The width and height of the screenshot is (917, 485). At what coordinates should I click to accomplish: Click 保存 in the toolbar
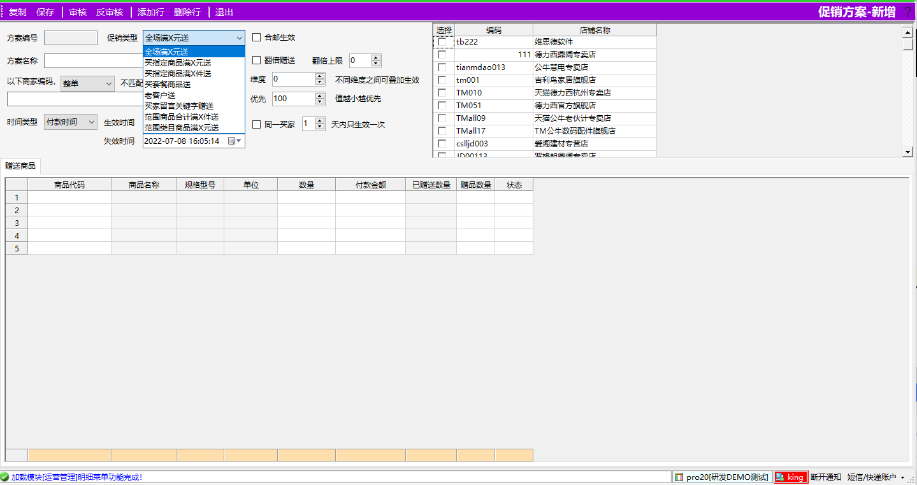pyautogui.click(x=45, y=12)
